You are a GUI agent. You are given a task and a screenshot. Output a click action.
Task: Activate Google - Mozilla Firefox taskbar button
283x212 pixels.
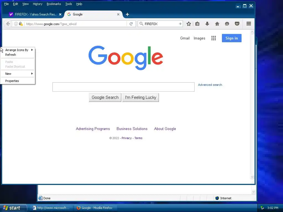tap(95, 208)
